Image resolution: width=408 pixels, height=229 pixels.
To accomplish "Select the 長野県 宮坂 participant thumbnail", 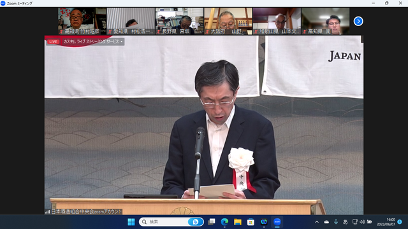I will pos(180,21).
